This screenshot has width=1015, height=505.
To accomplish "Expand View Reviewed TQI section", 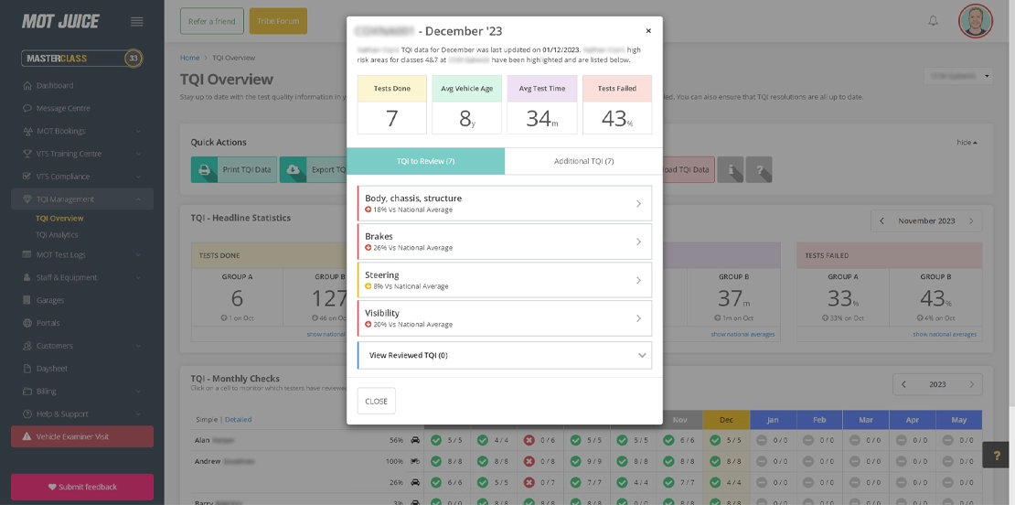I will (x=504, y=356).
